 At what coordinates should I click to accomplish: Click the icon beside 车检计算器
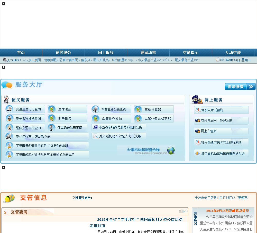138,109
